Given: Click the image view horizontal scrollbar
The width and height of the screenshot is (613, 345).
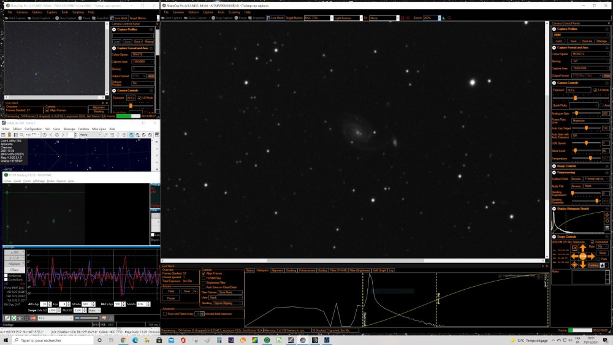Looking at the screenshot, I should tap(354, 260).
